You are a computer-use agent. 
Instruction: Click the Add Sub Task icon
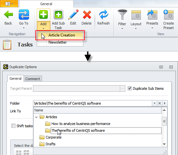[58, 15]
